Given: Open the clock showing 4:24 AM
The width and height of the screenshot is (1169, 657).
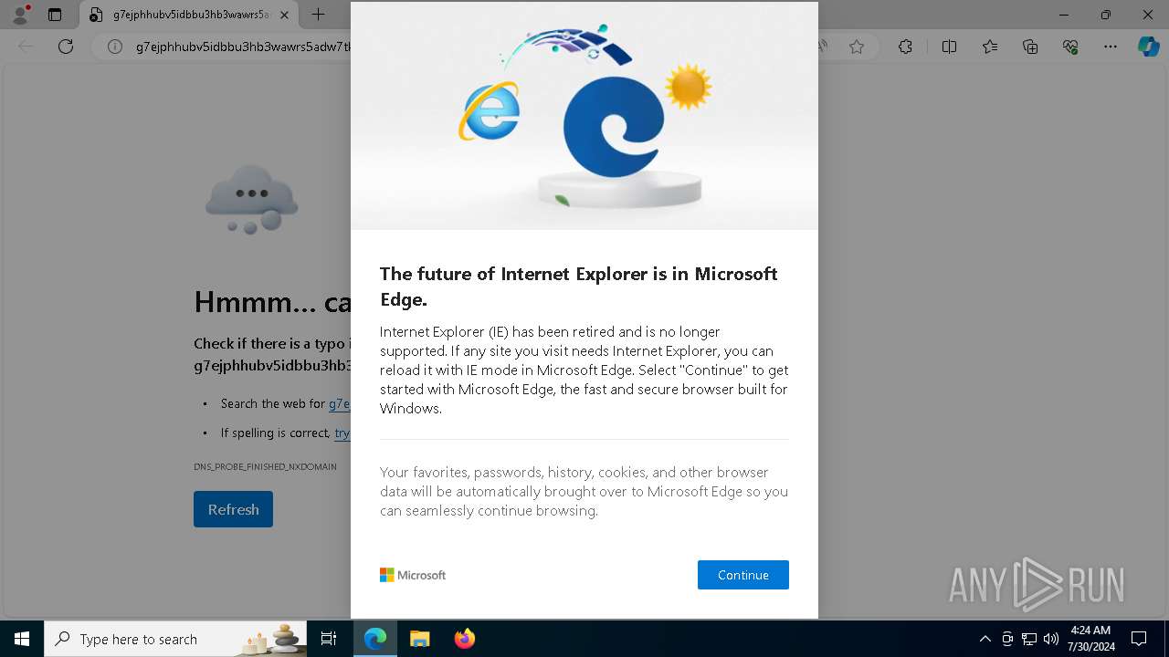Looking at the screenshot, I should (x=1090, y=639).
